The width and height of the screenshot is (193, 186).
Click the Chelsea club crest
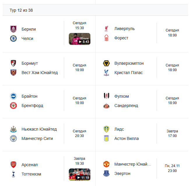pos(13,38)
